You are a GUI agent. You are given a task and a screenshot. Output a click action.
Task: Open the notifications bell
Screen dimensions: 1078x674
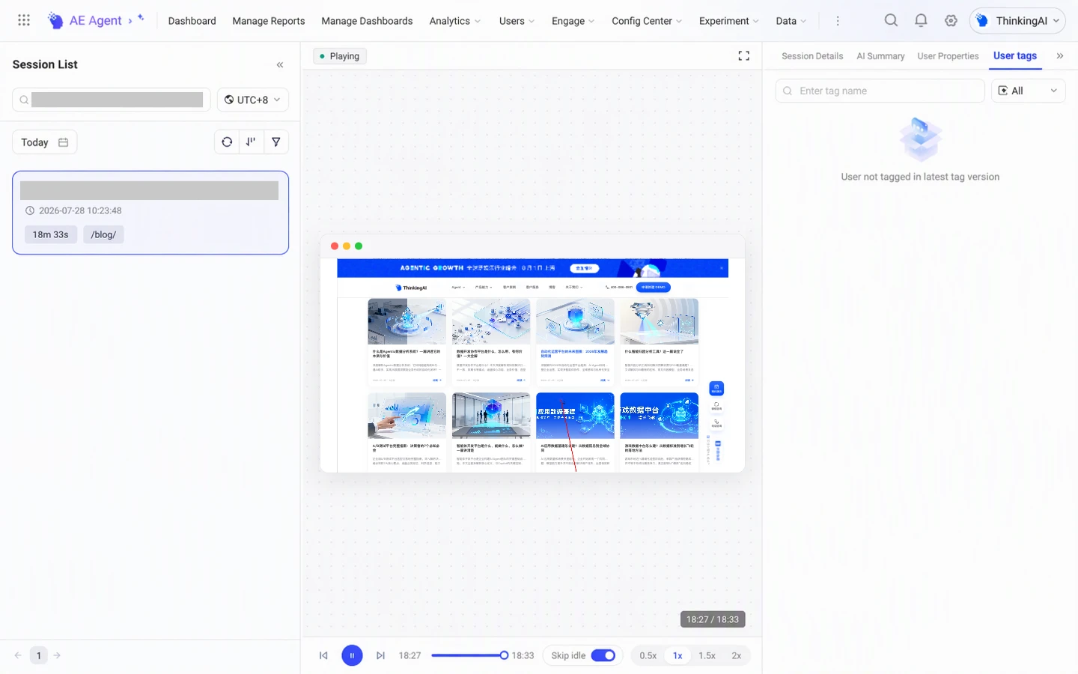[x=921, y=20]
